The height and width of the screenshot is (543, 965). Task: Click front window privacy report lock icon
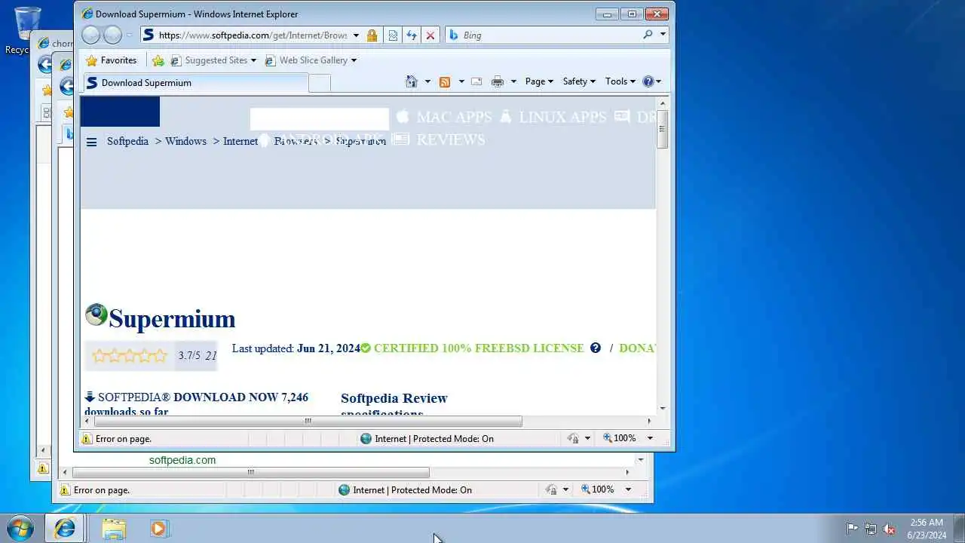coord(574,439)
